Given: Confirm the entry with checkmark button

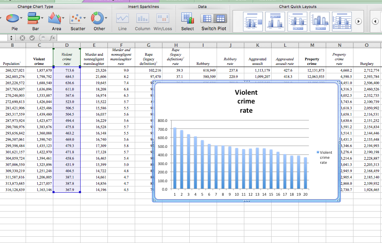Looking at the screenshot, I should point(31,38).
